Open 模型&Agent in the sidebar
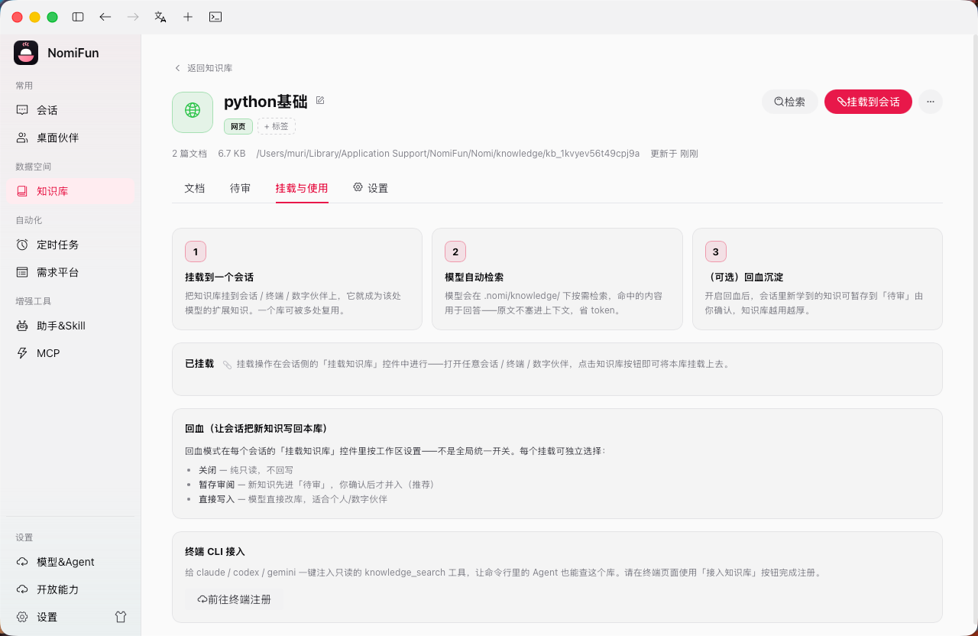The image size is (978, 636). [x=70, y=562]
